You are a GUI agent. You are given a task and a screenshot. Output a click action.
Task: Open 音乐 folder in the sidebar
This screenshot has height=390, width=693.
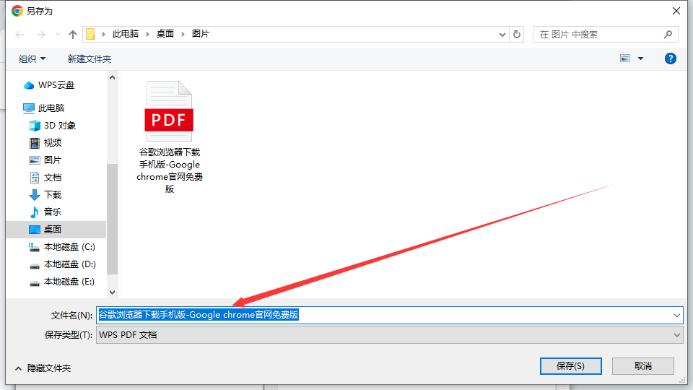click(x=45, y=212)
